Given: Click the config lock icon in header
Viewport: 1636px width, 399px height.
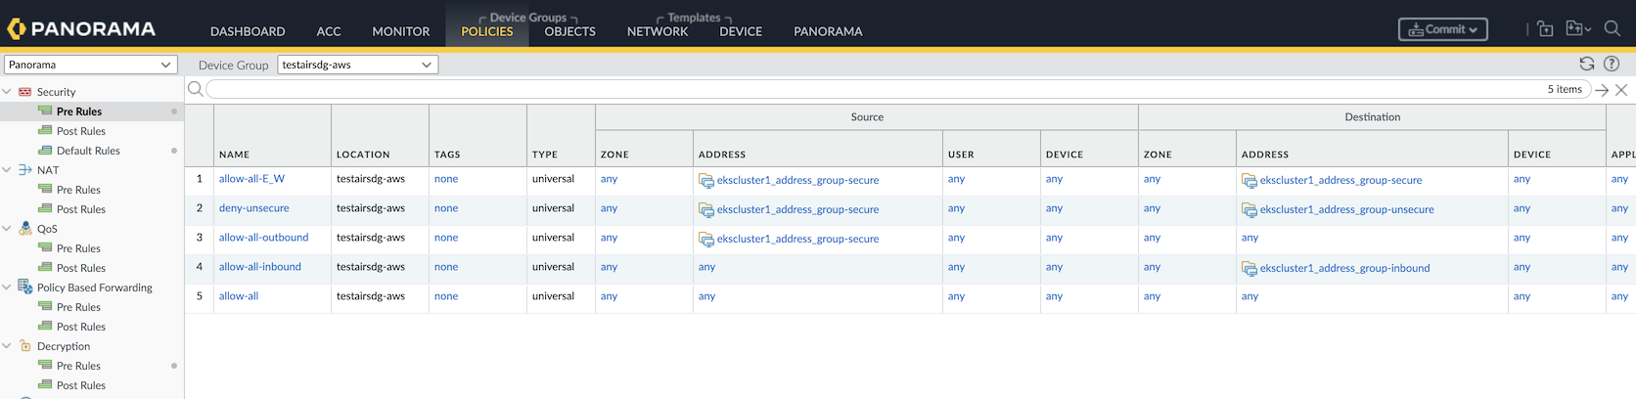Looking at the screenshot, I should 1545,29.
